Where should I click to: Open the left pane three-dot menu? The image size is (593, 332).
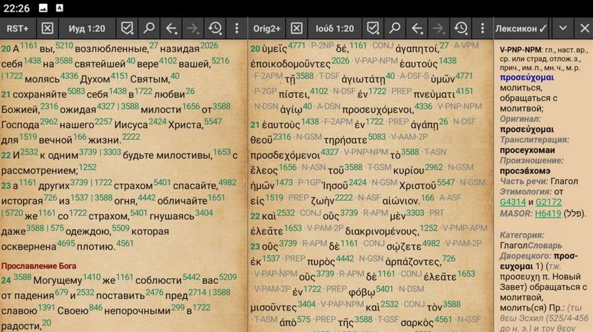[236, 28]
